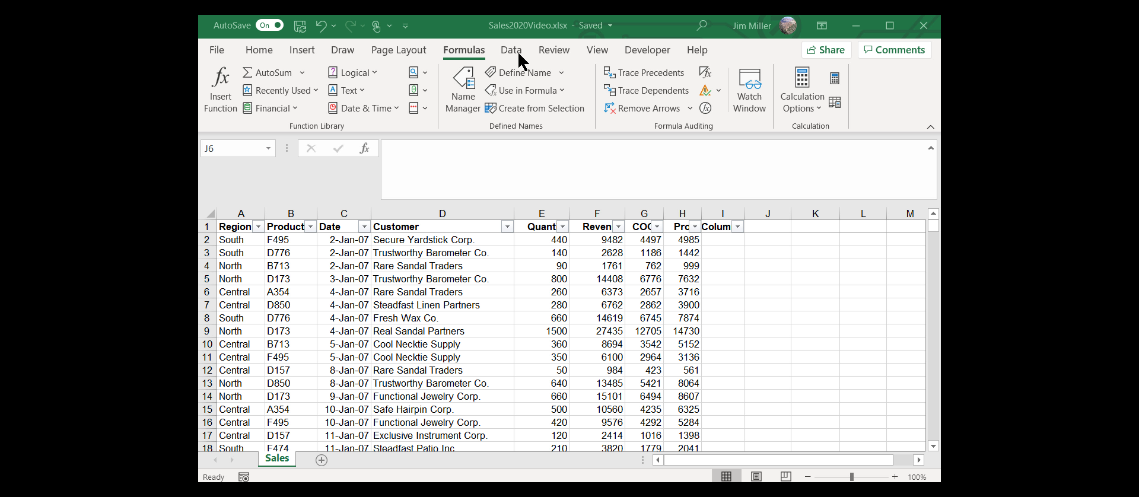This screenshot has height=497, width=1139.
Task: Click the Calculate Now icon
Action: click(835, 78)
